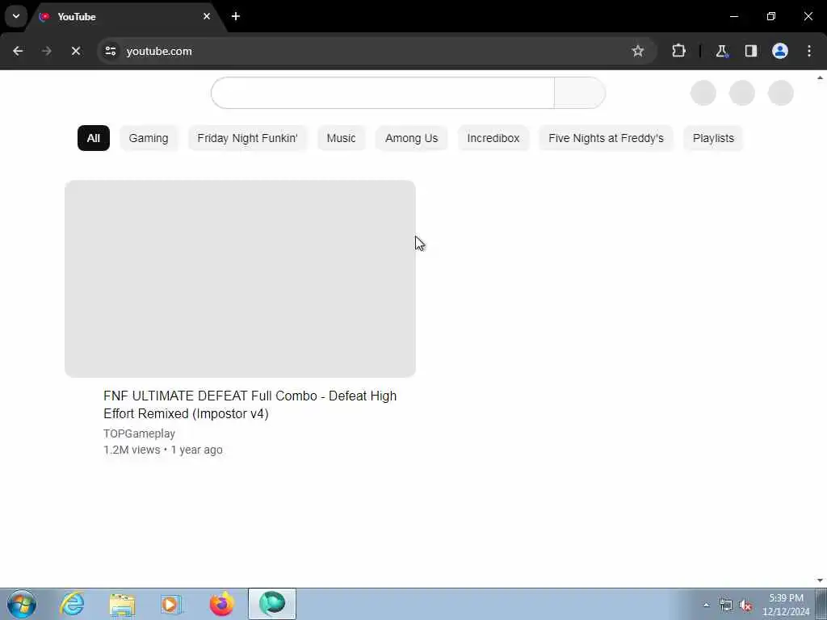Open the Chrome profile avatar menu
The height and width of the screenshot is (620, 827).
[x=780, y=51]
